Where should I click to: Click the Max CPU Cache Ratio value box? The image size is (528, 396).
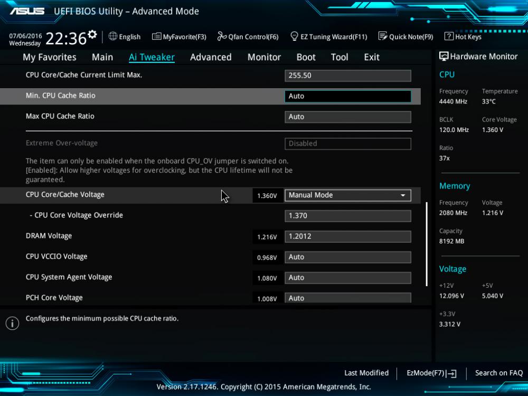click(x=347, y=117)
